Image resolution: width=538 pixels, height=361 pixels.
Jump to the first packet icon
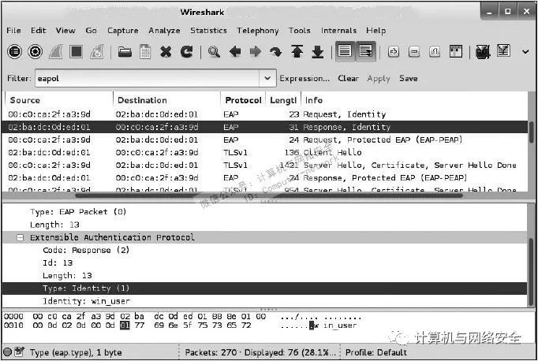[297, 52]
